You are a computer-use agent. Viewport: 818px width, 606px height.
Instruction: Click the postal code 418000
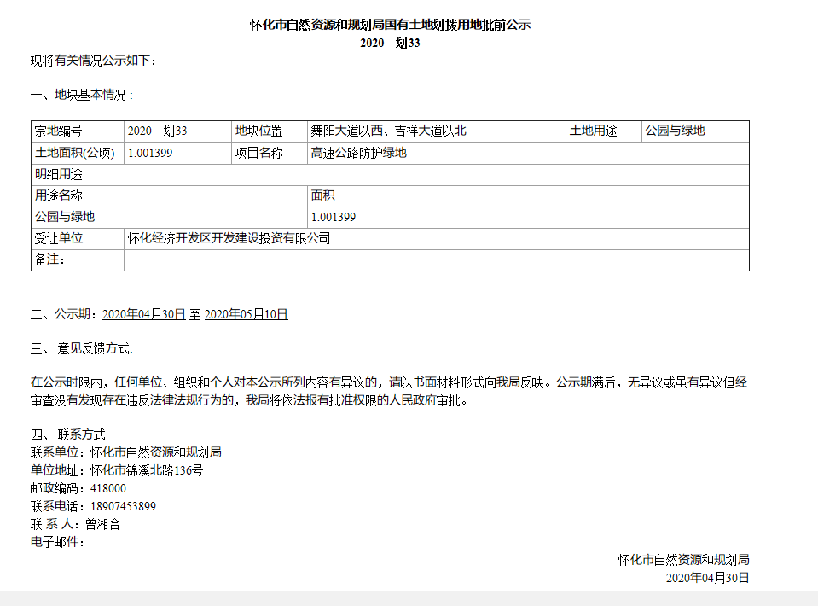coord(108,488)
